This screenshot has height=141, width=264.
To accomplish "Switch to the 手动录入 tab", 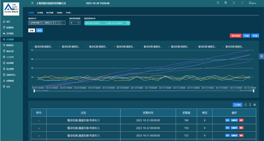I will [x=69, y=13].
